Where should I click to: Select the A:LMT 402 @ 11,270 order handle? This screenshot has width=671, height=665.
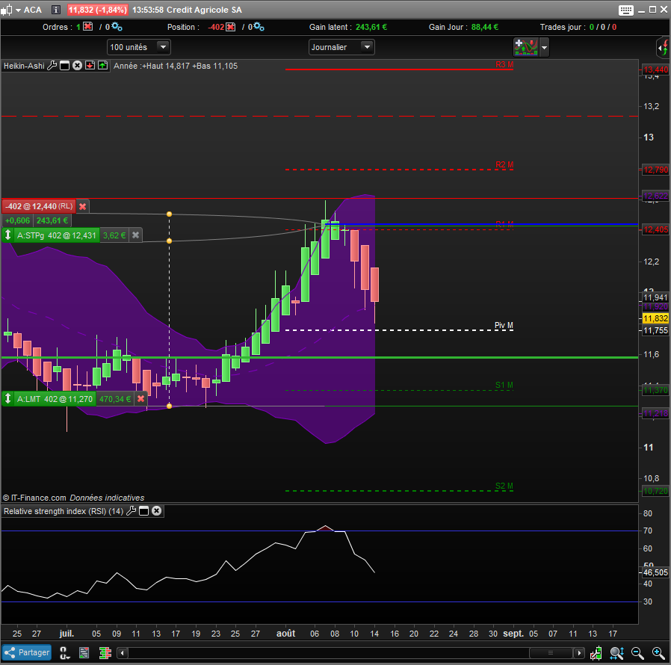tap(7, 399)
